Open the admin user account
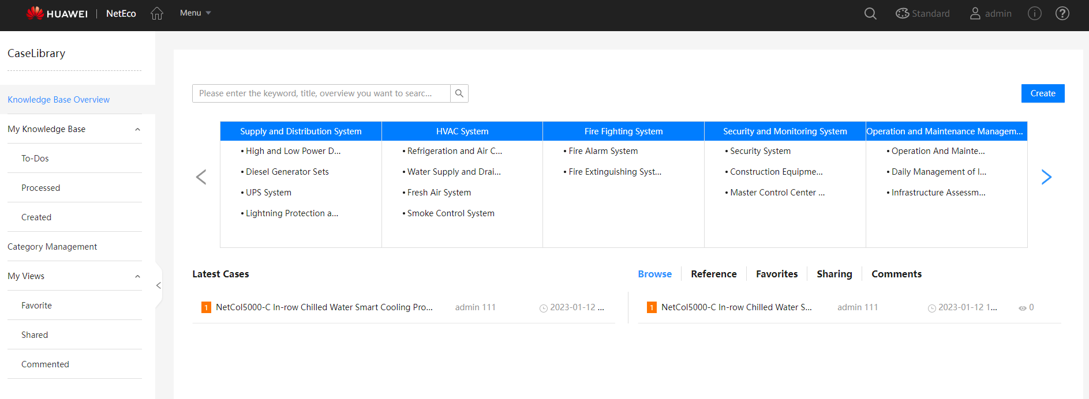 (990, 13)
